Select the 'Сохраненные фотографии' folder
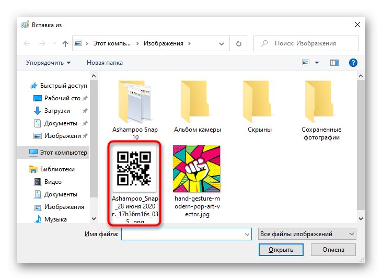This screenshot has width=382, height=280. tap(321, 110)
